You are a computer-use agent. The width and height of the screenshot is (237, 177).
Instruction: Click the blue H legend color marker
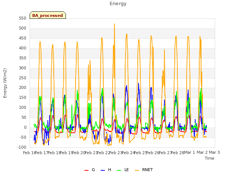click(x=103, y=170)
